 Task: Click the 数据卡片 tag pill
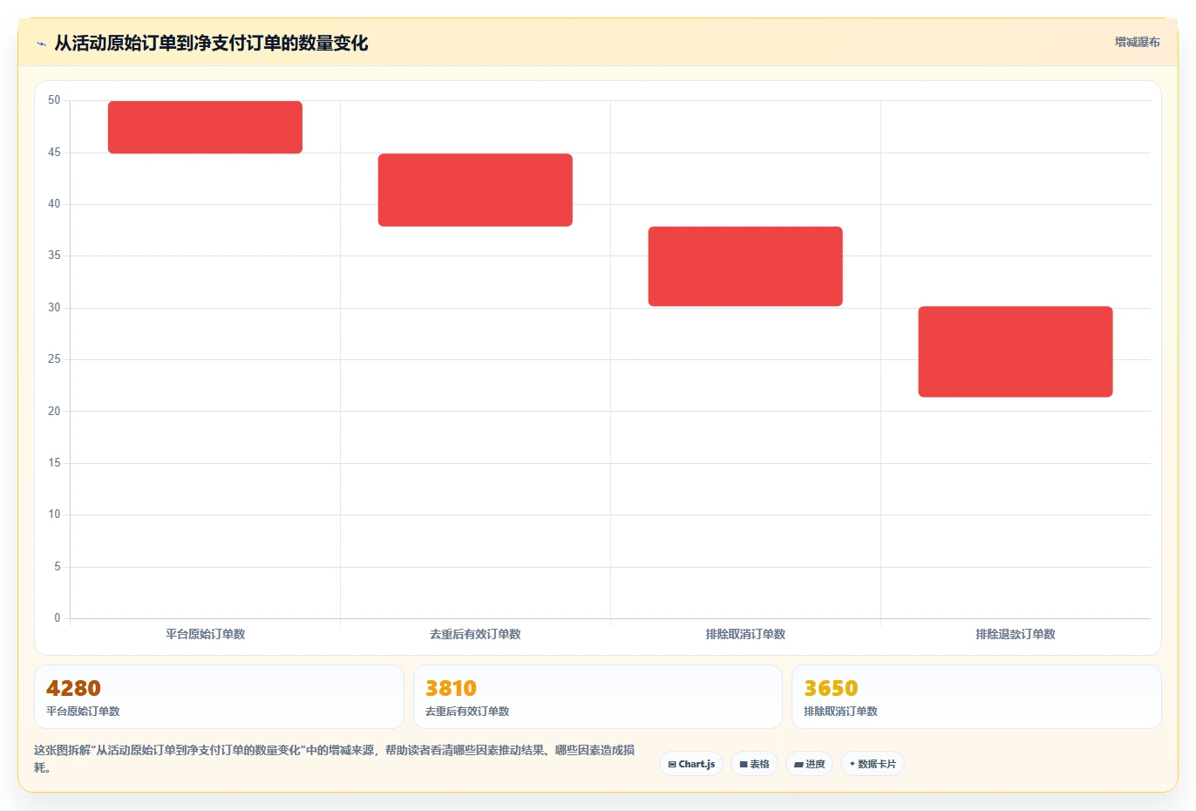873,764
